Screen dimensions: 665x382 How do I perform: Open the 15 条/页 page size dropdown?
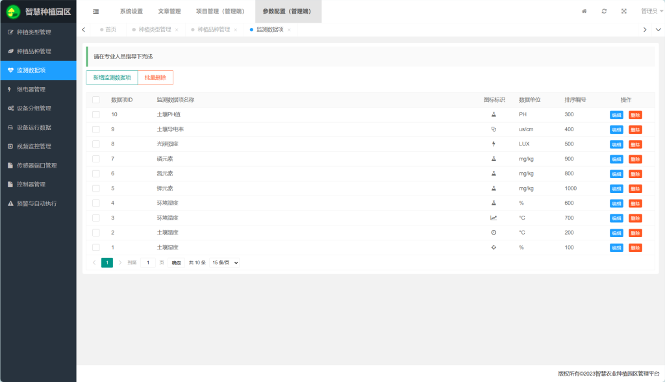tap(225, 262)
